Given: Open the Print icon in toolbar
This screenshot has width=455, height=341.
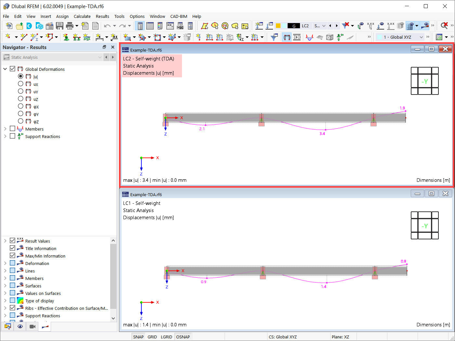Looking at the screenshot, I should (x=70, y=26).
